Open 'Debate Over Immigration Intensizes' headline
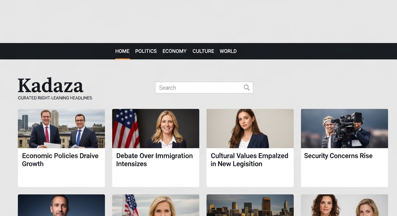Screen dimensions: 397x216 (x=155, y=160)
